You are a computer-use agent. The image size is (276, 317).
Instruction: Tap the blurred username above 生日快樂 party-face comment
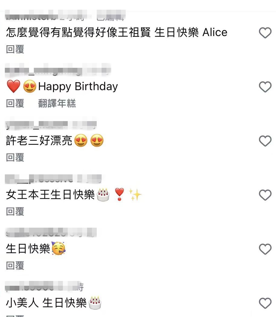pos(36,233)
